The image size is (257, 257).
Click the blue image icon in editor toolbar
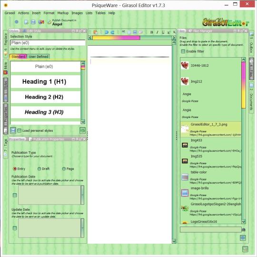click(135, 32)
